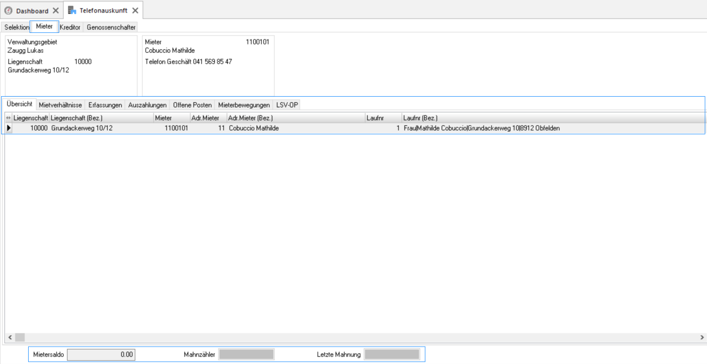
Task: Sort by Adr.Mieter (Bez.) column header
Action: 296,118
